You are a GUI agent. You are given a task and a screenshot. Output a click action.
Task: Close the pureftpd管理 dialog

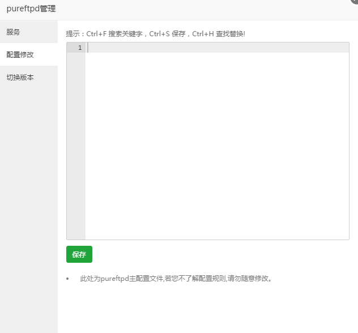click(x=355, y=1)
